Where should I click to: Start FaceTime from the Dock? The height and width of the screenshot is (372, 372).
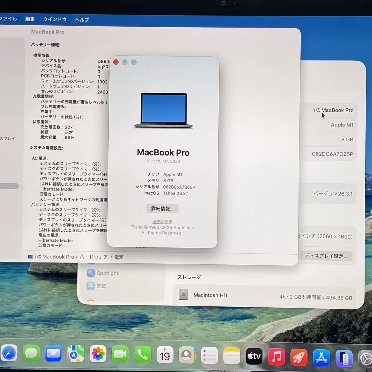[x=120, y=354]
